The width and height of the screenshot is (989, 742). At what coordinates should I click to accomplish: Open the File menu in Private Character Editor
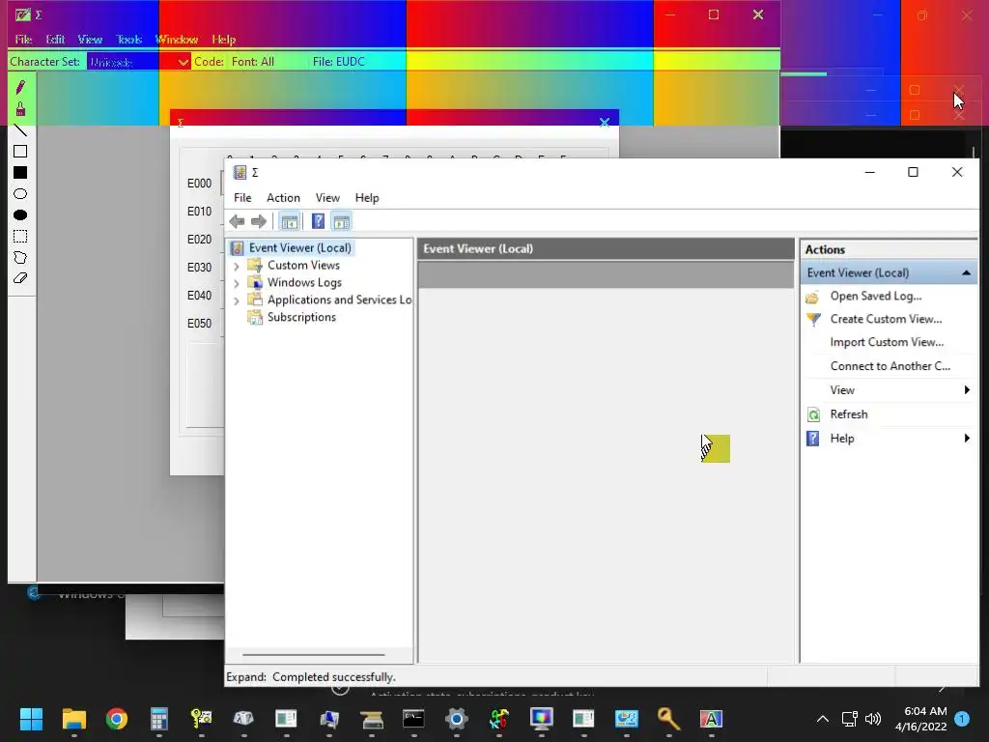(23, 39)
